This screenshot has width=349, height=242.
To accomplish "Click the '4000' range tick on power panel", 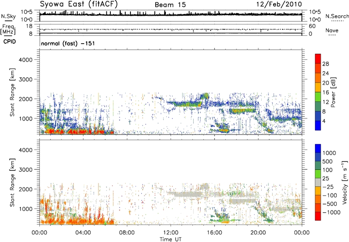I will click(x=26, y=60).
